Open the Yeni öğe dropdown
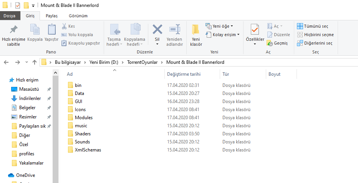Image resolution: width=358 pixels, height=183 pixels. coord(219,26)
